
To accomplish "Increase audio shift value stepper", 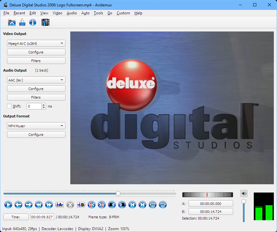I will [44, 105].
